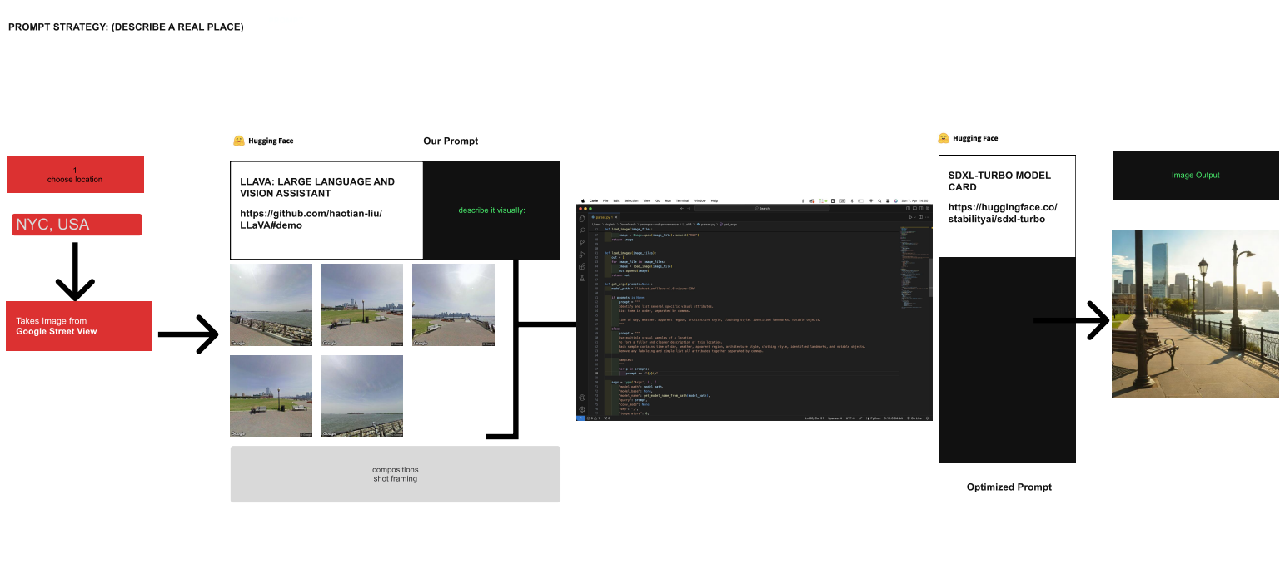Click Go Live in the status bar
Screen dimensions: 1285x564
[x=916, y=418]
